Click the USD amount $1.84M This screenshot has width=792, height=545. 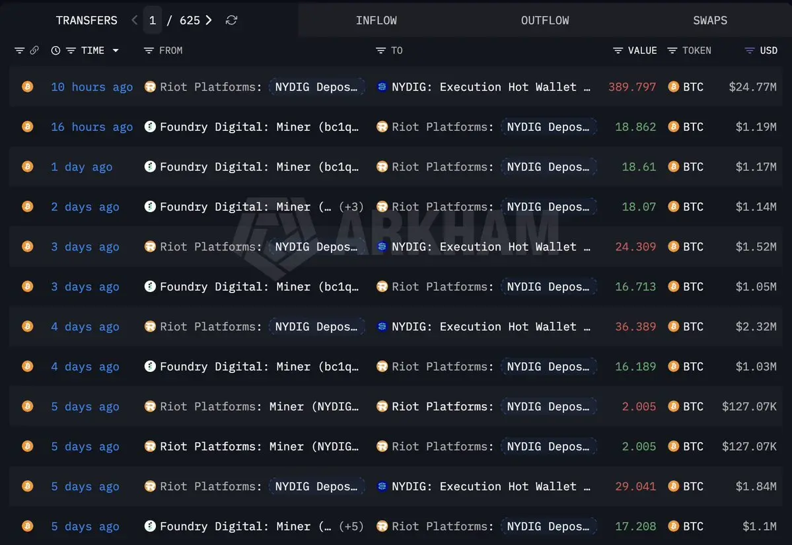(x=756, y=486)
